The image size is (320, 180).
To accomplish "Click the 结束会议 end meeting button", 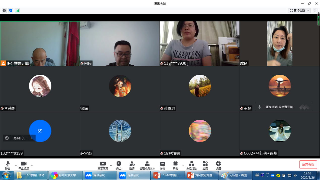I will tap(308, 165).
